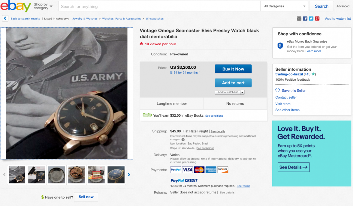Image resolution: width=353 pixels, height=206 pixels.
Task: Open the Shop by category dropdown
Action: coord(43,6)
